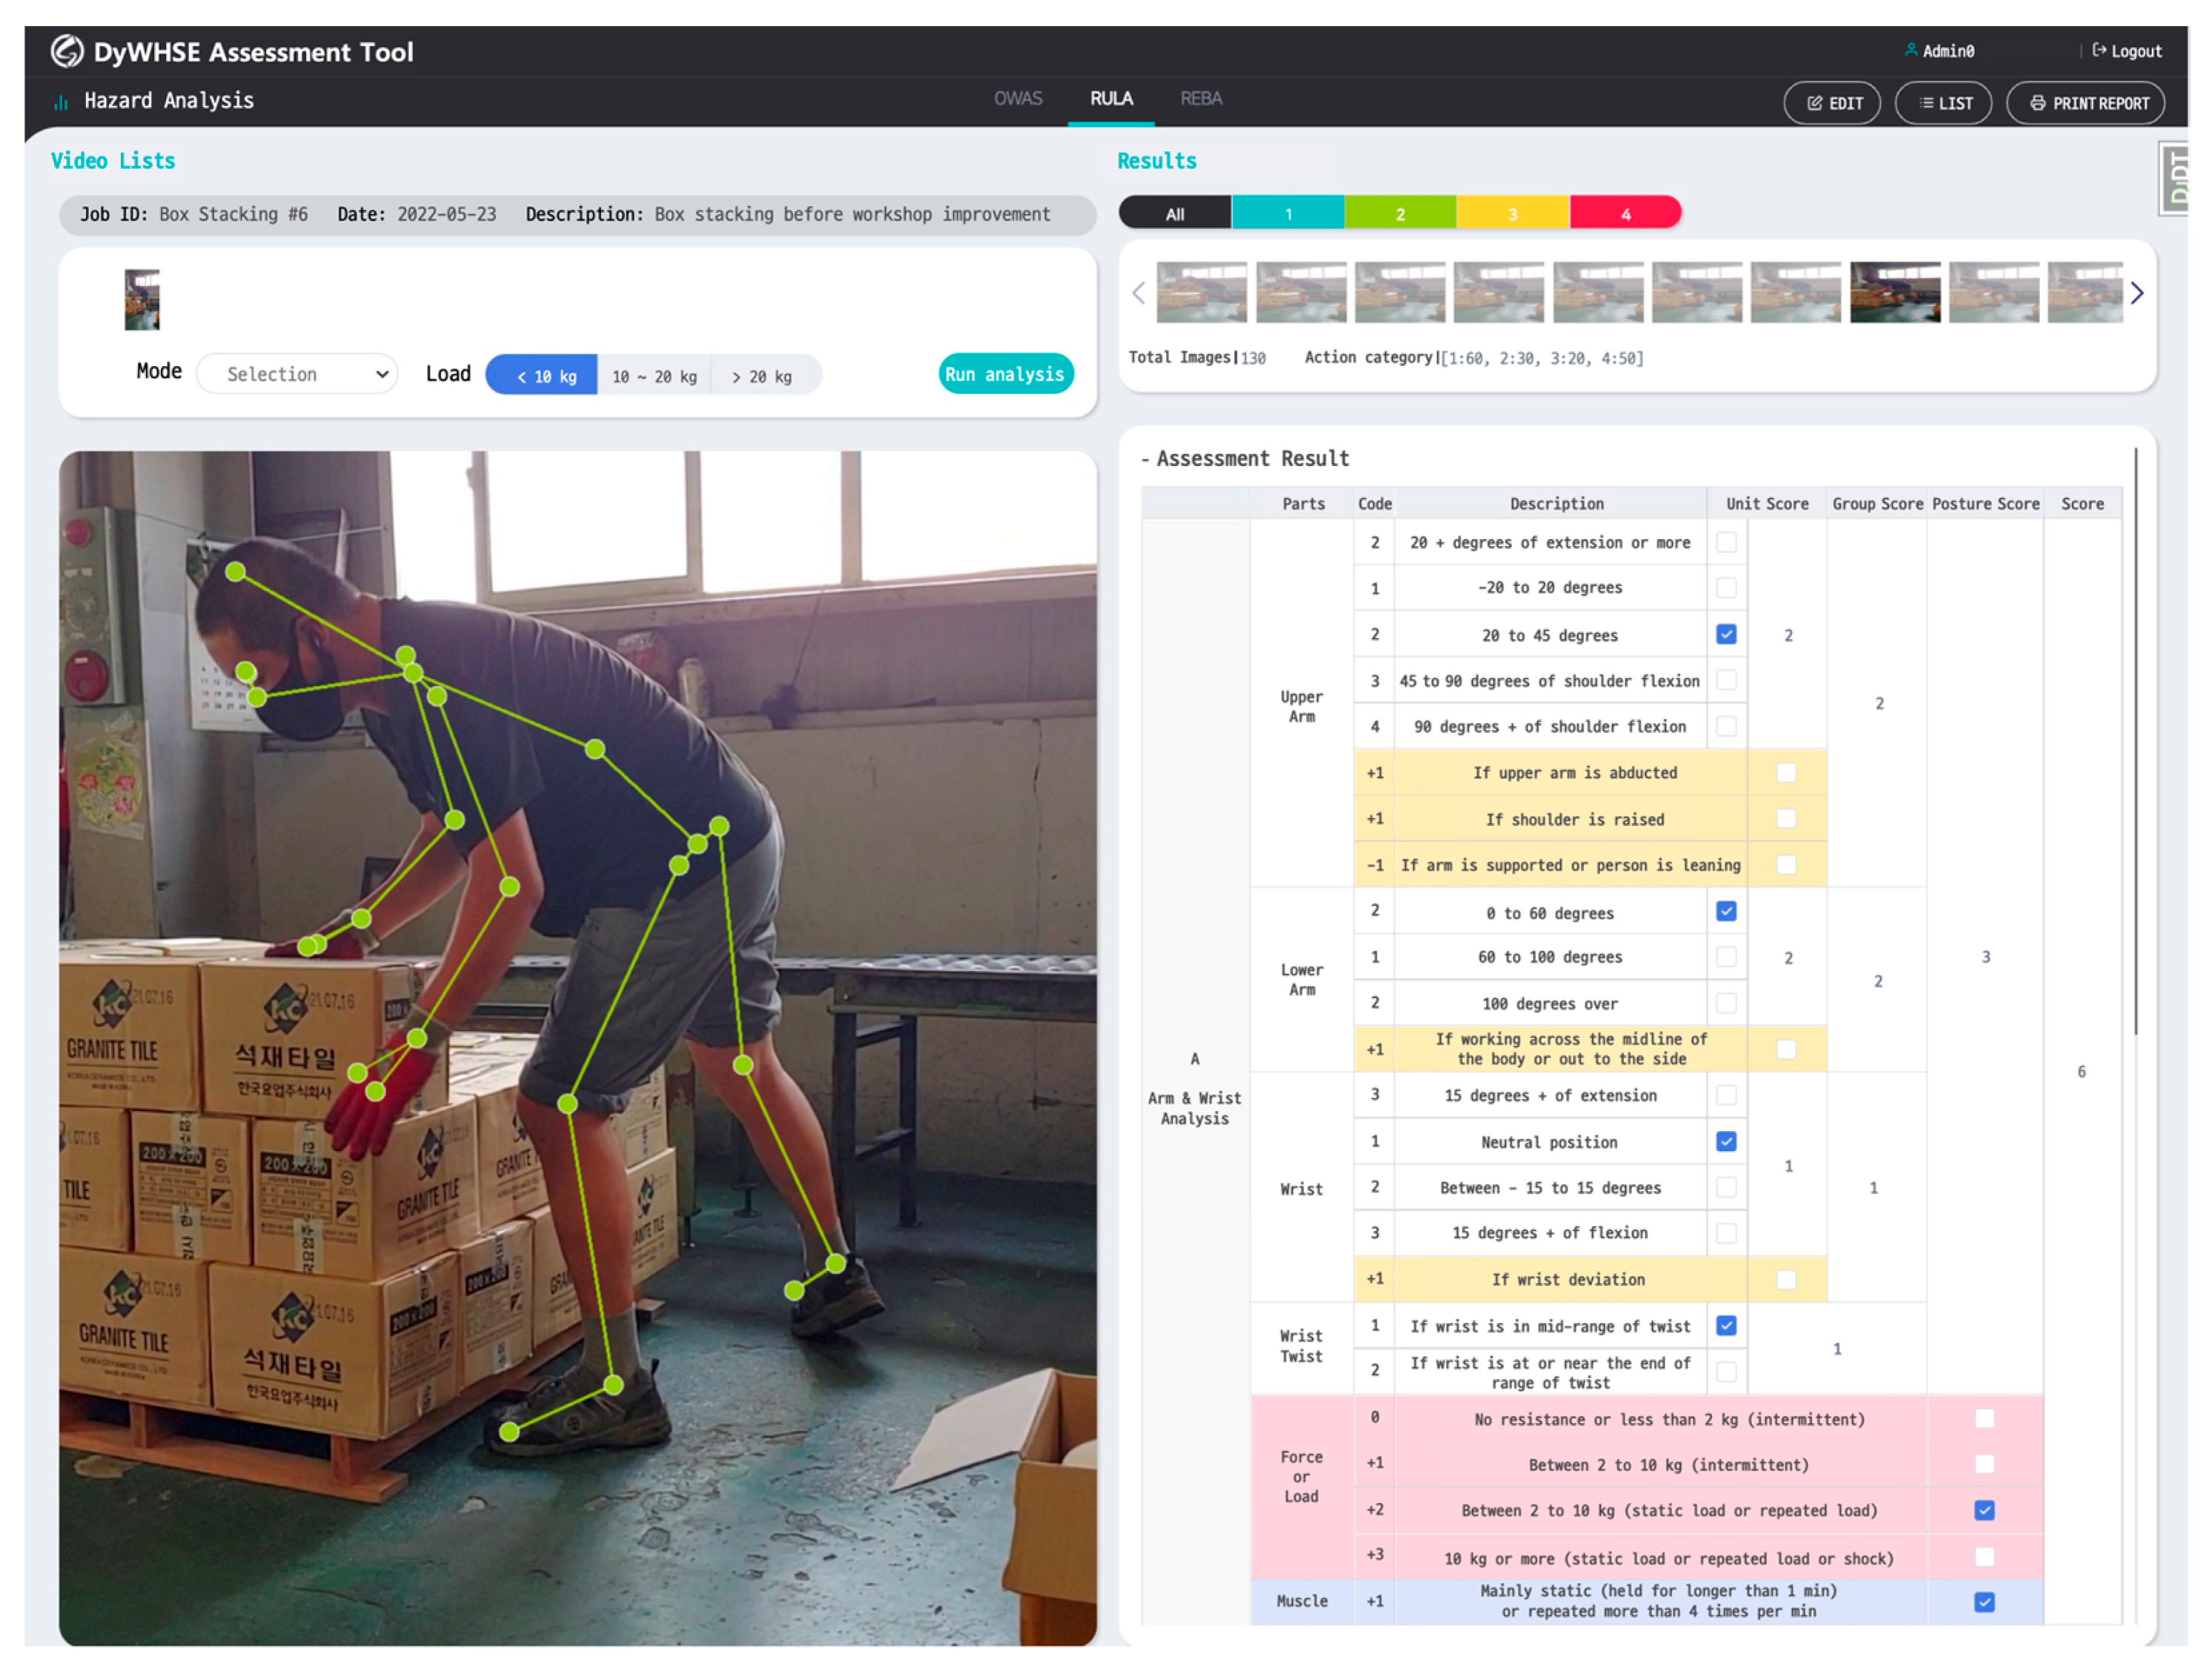Open the Mode Selection dropdown
Viewport: 2212px width, 1677px height.
pos(297,374)
